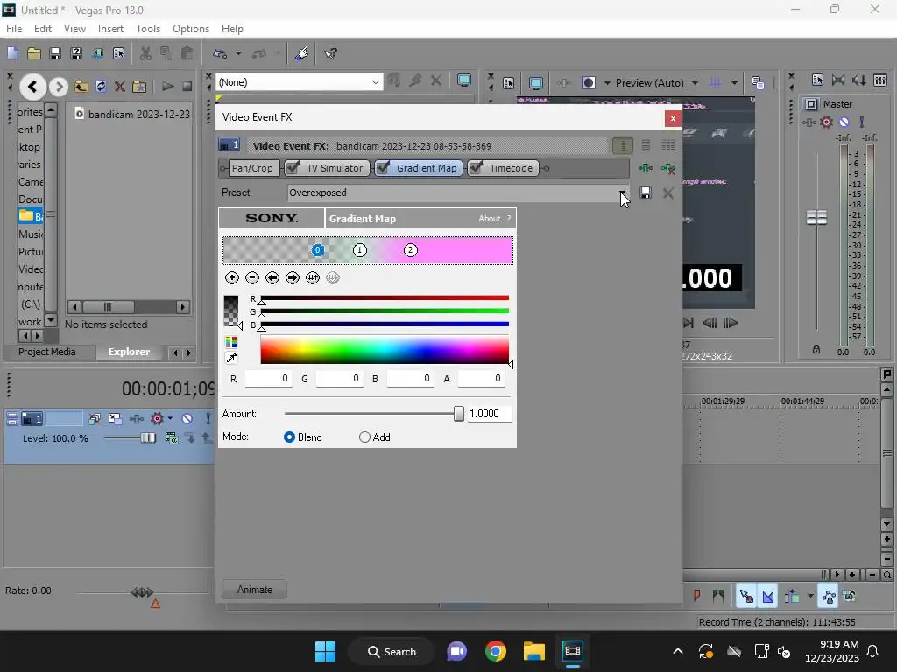Remove the selected gradient control point

coord(251,277)
